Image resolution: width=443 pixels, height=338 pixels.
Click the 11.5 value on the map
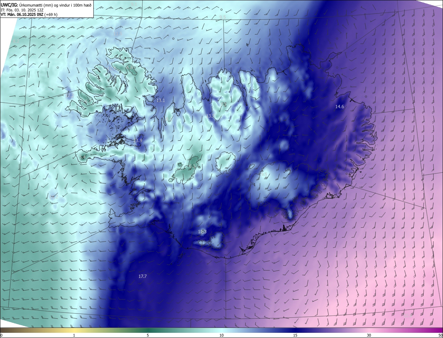tap(118, 34)
